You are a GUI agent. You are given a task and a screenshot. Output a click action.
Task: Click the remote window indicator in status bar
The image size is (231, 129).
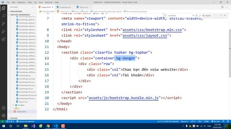(3, 121)
